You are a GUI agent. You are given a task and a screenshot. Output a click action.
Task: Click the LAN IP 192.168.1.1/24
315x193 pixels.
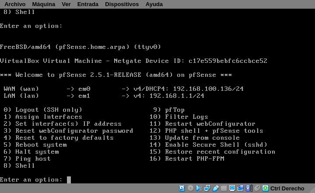(x=177, y=96)
